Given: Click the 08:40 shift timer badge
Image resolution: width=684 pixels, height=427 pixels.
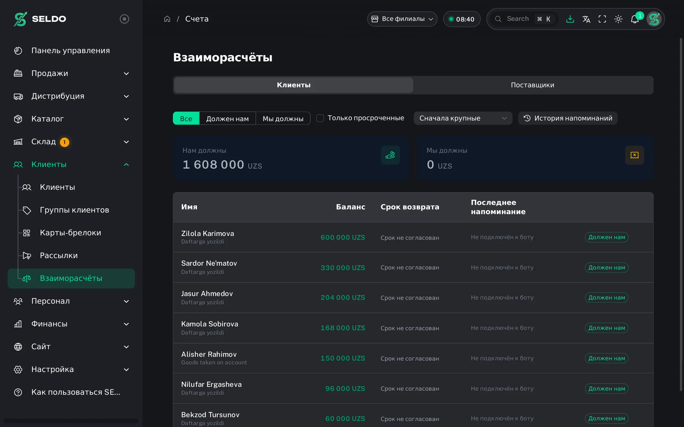Looking at the screenshot, I should point(462,19).
